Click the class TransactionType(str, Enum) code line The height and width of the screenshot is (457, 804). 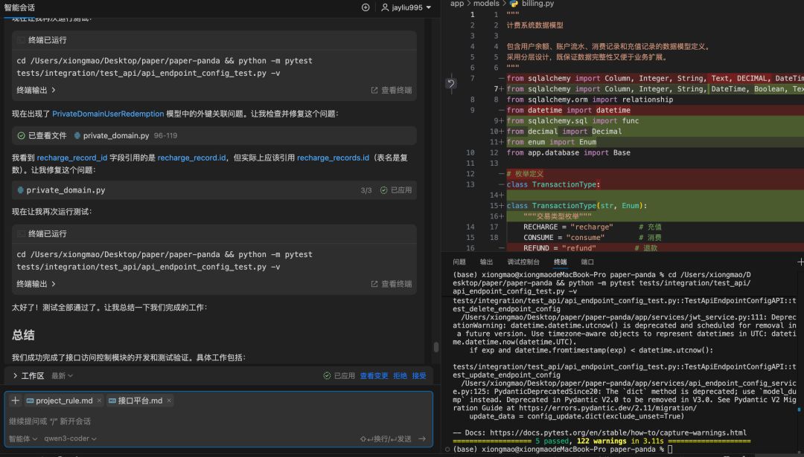577,206
